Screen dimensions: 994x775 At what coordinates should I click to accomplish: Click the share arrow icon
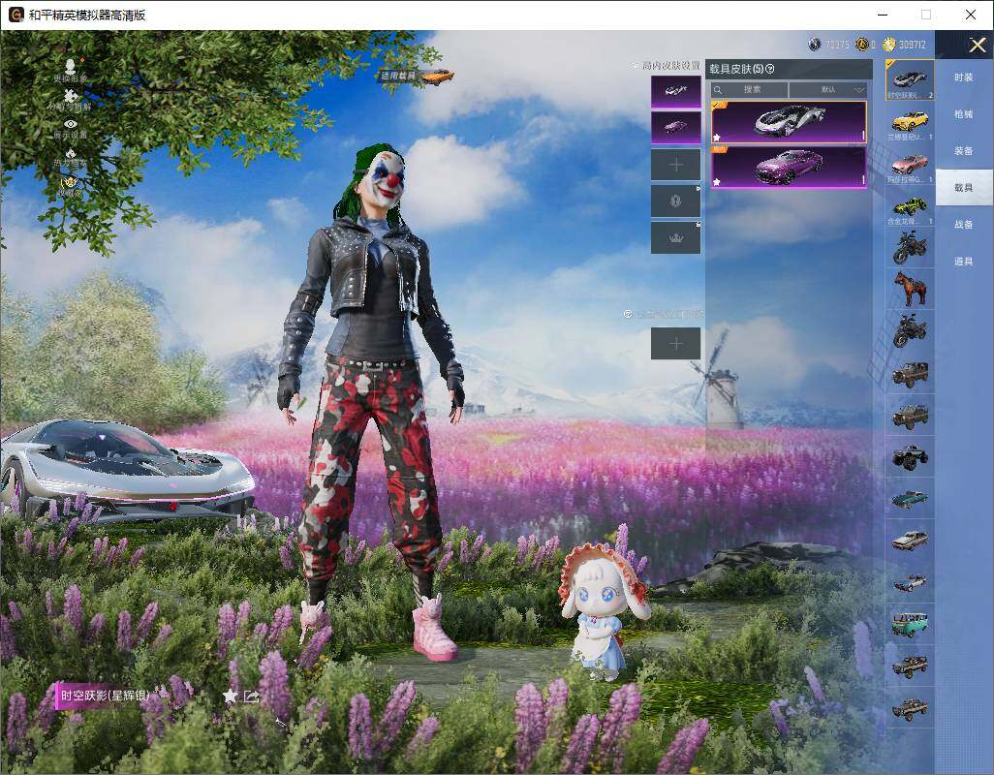point(252,696)
